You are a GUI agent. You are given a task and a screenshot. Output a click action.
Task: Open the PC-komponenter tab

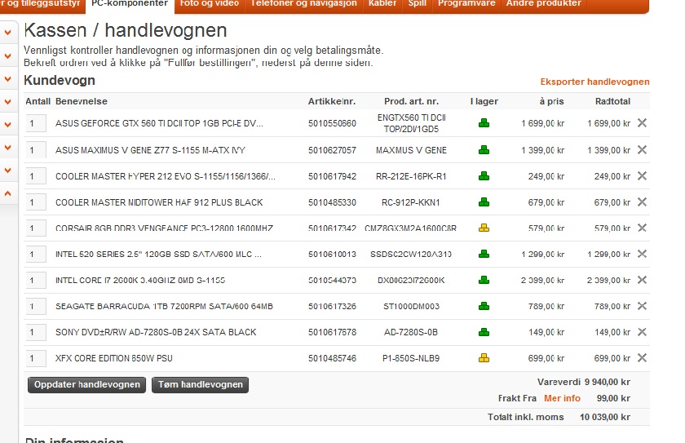pos(130,4)
